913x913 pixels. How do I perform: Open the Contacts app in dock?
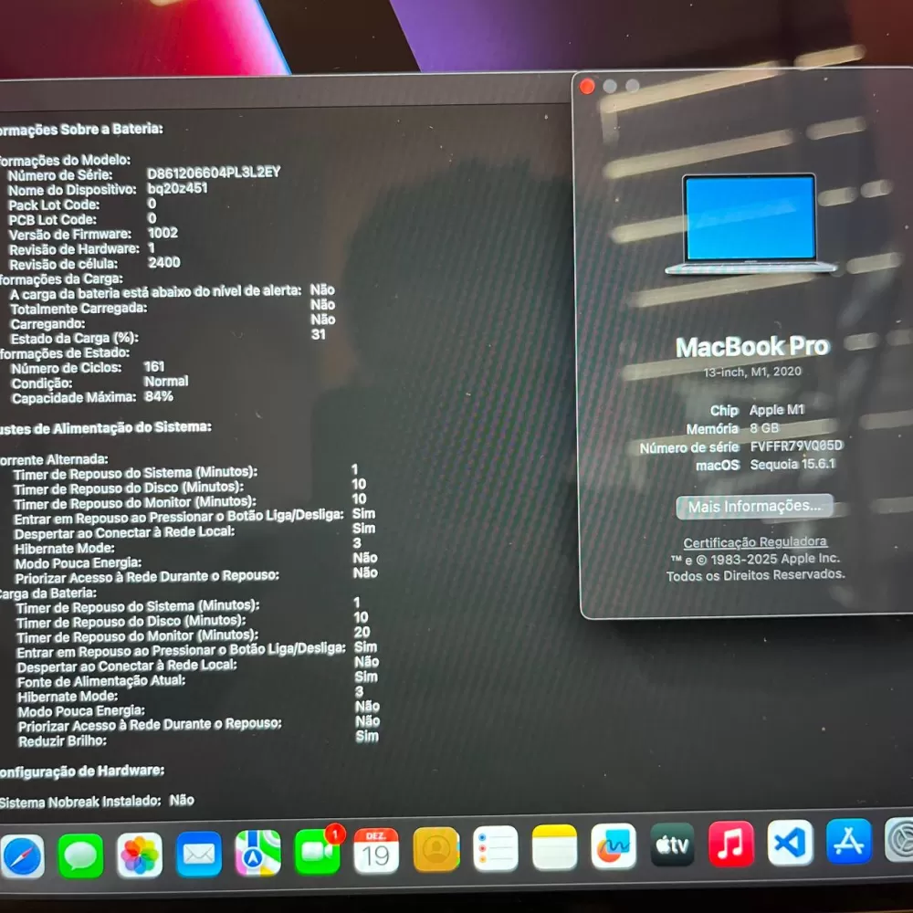436,850
